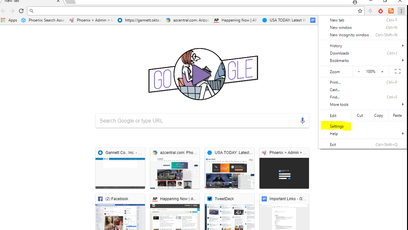Open the Apps grid shortcut
The width and height of the screenshot is (408, 230).
click(9, 20)
